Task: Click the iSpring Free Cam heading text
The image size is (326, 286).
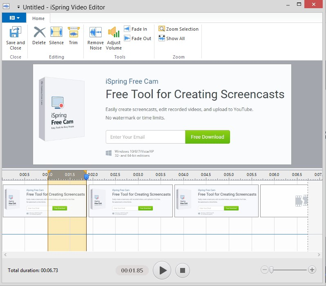Action: (132, 81)
